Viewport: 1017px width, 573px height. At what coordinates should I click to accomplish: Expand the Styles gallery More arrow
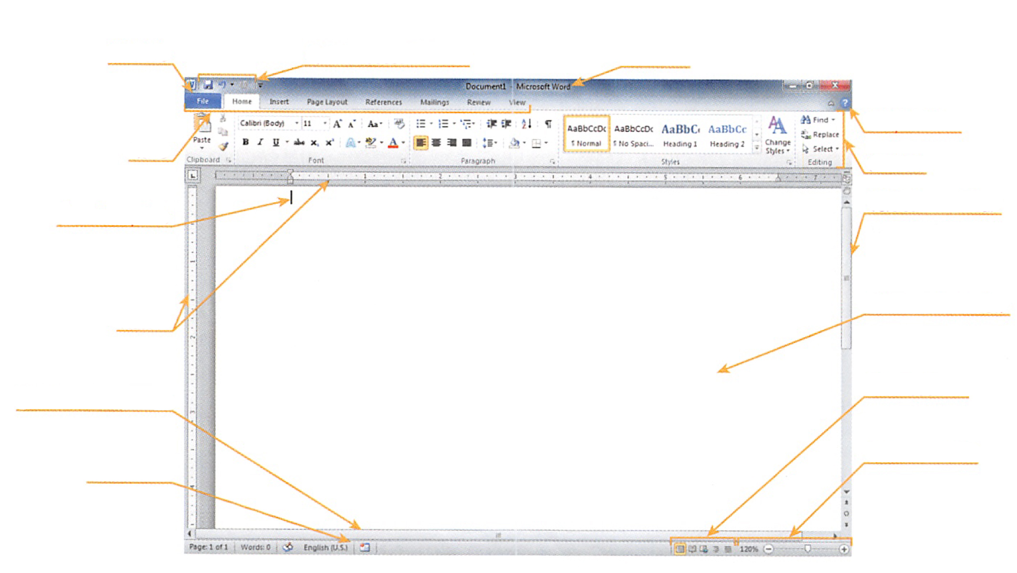757,148
